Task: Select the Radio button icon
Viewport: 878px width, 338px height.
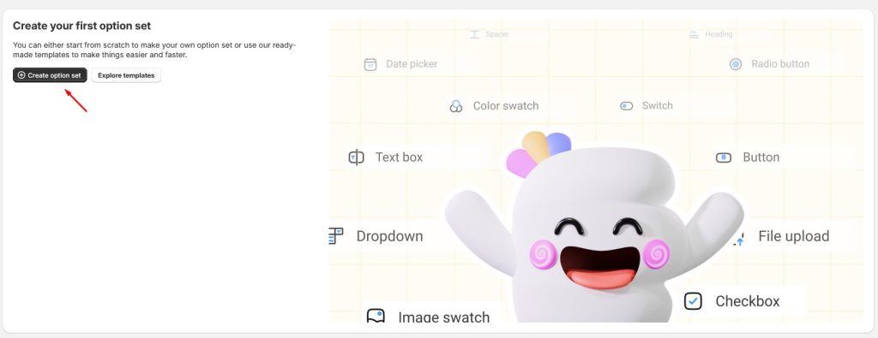Action: pyautogui.click(x=735, y=64)
